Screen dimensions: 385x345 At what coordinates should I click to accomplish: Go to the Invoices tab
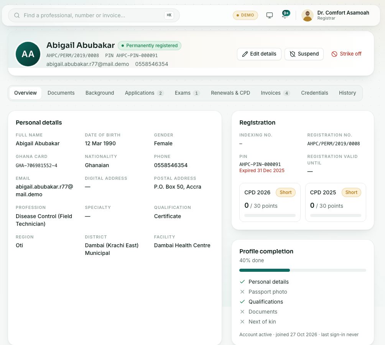tap(275, 93)
